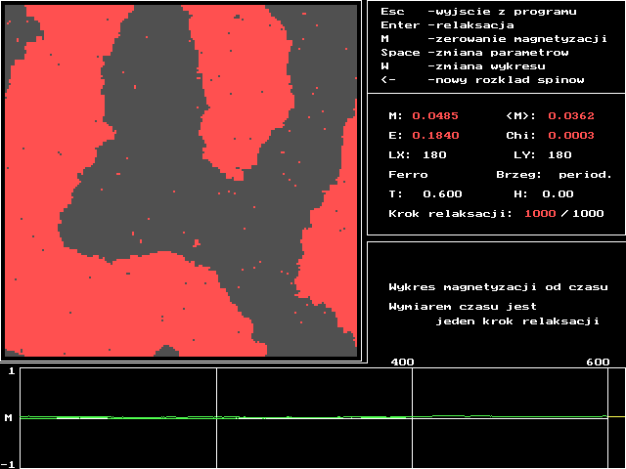Click the E value 0.1840

point(435,136)
